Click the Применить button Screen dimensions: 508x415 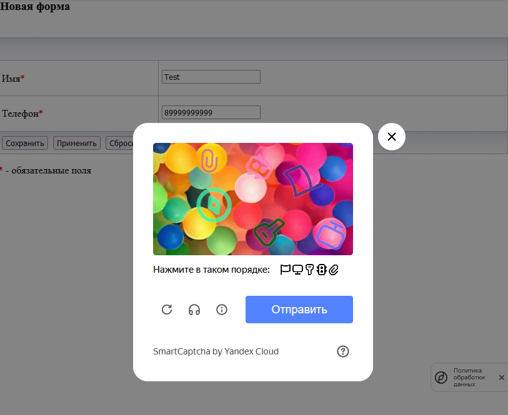click(x=77, y=143)
